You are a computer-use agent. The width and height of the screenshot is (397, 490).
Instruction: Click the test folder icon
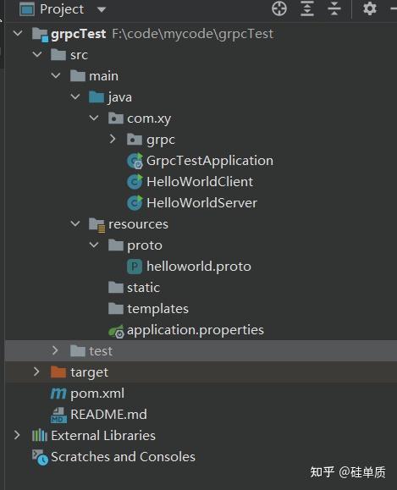pyautogui.click(x=78, y=351)
